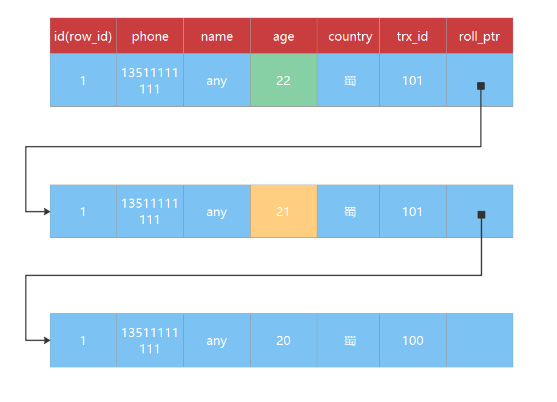
Task: Select the orange age cell showing 21
Action: (x=283, y=211)
